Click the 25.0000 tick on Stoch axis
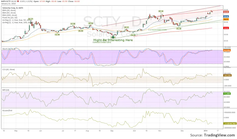The image size is (237, 139). [227, 62]
